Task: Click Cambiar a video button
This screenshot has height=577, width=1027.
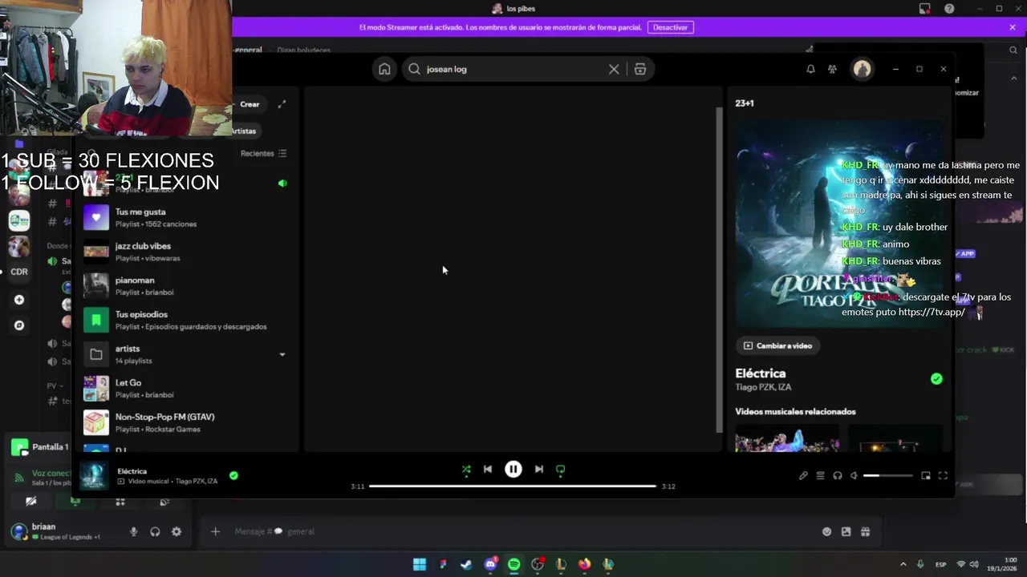Action: [x=777, y=345]
